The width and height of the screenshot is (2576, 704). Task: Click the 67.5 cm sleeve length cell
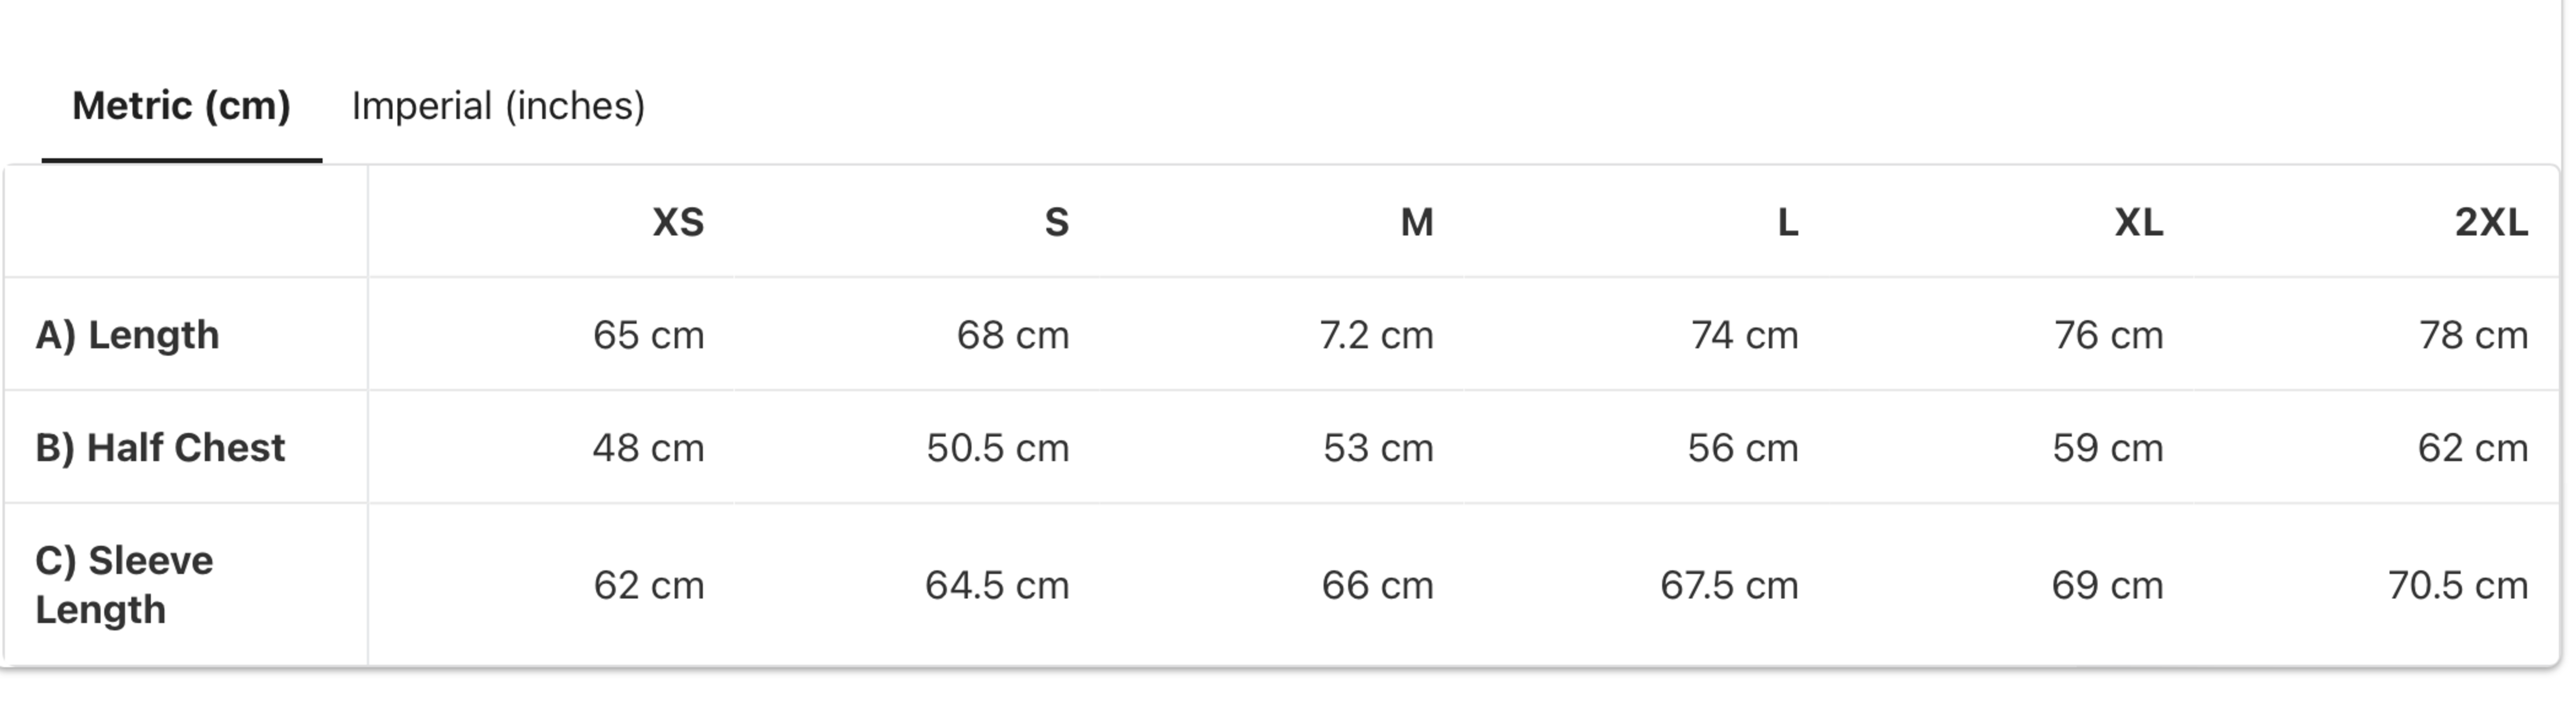tap(1729, 585)
